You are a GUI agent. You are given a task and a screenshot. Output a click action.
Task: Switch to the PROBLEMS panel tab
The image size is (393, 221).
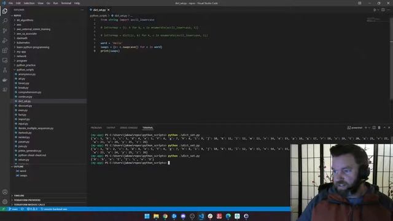(96, 128)
